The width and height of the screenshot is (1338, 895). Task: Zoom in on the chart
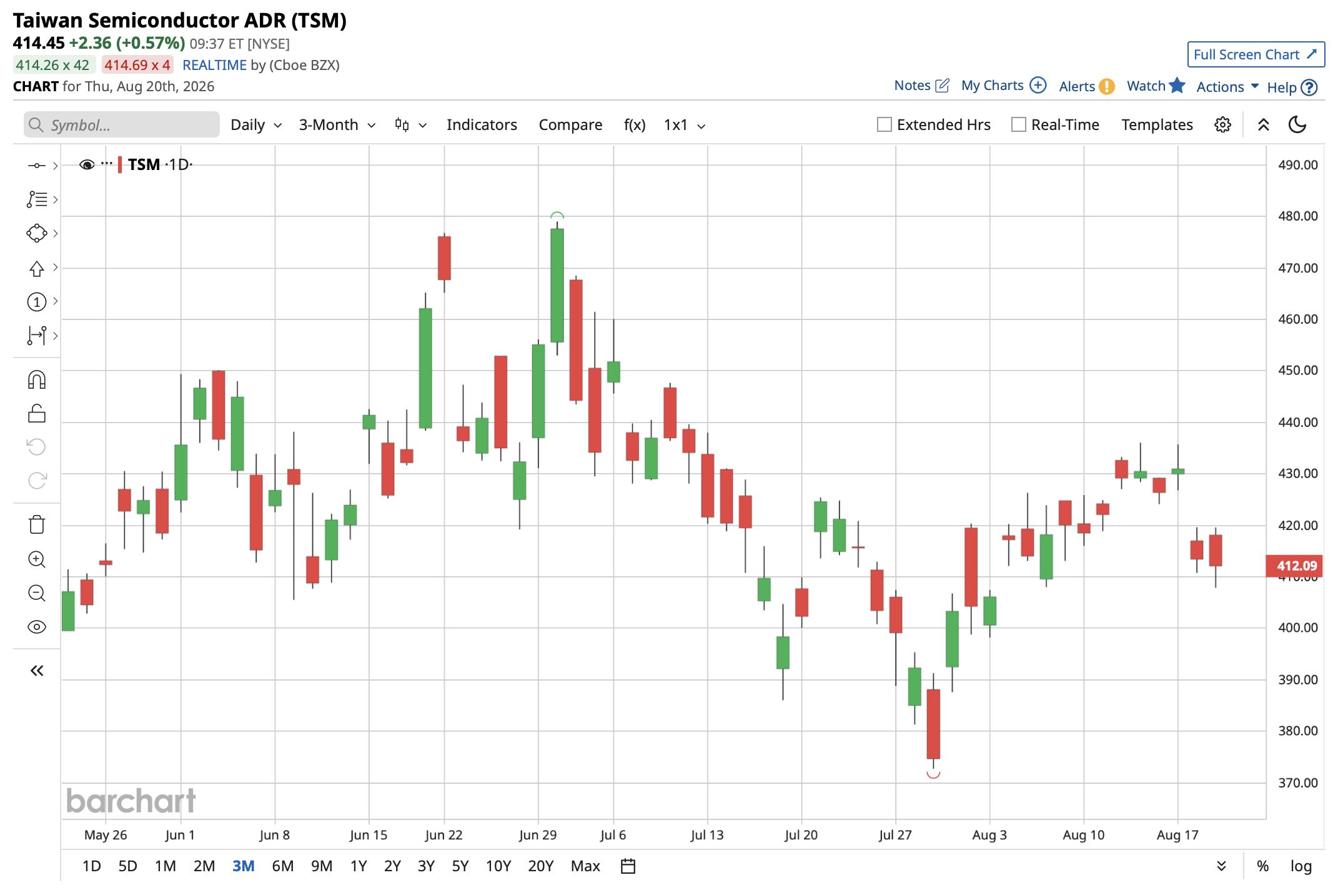pos(37,559)
